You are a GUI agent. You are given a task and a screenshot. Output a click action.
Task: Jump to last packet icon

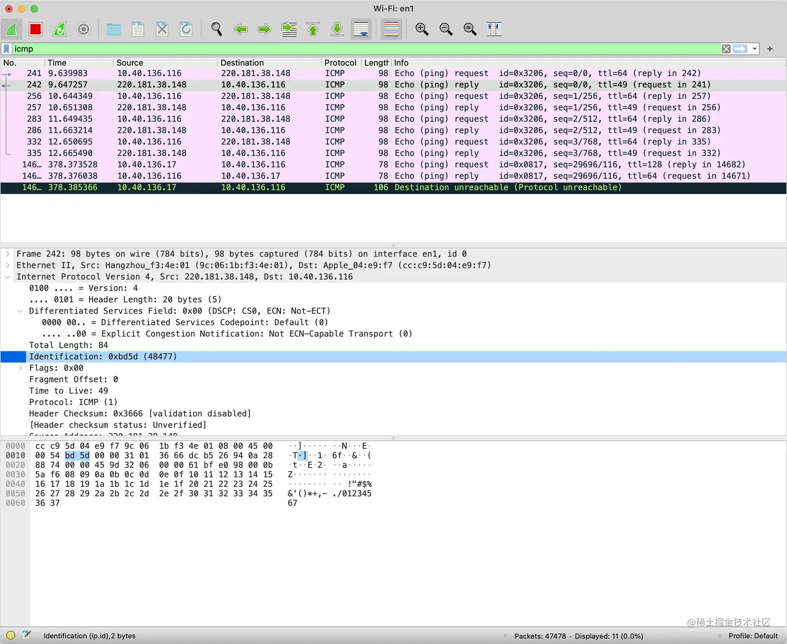(337, 29)
